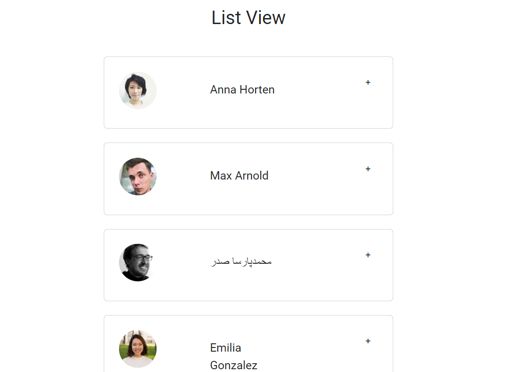The width and height of the screenshot is (509, 372).
Task: Click Anna Horten's profile avatar
Action: pos(138,90)
